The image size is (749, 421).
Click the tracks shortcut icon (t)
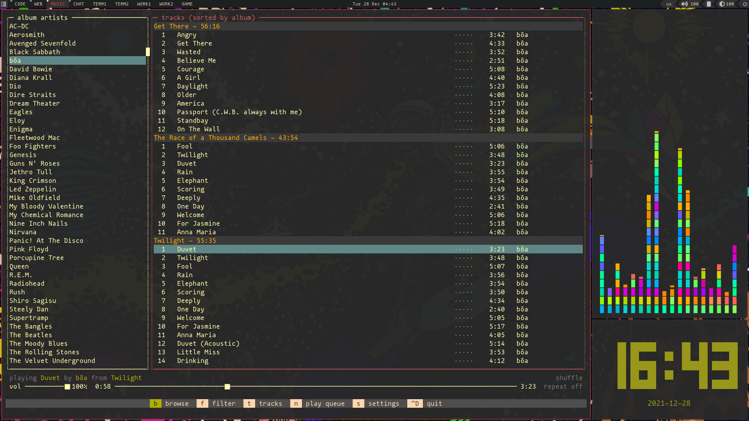[250, 403]
